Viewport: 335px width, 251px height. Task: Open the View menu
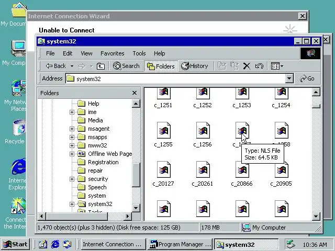click(x=86, y=53)
